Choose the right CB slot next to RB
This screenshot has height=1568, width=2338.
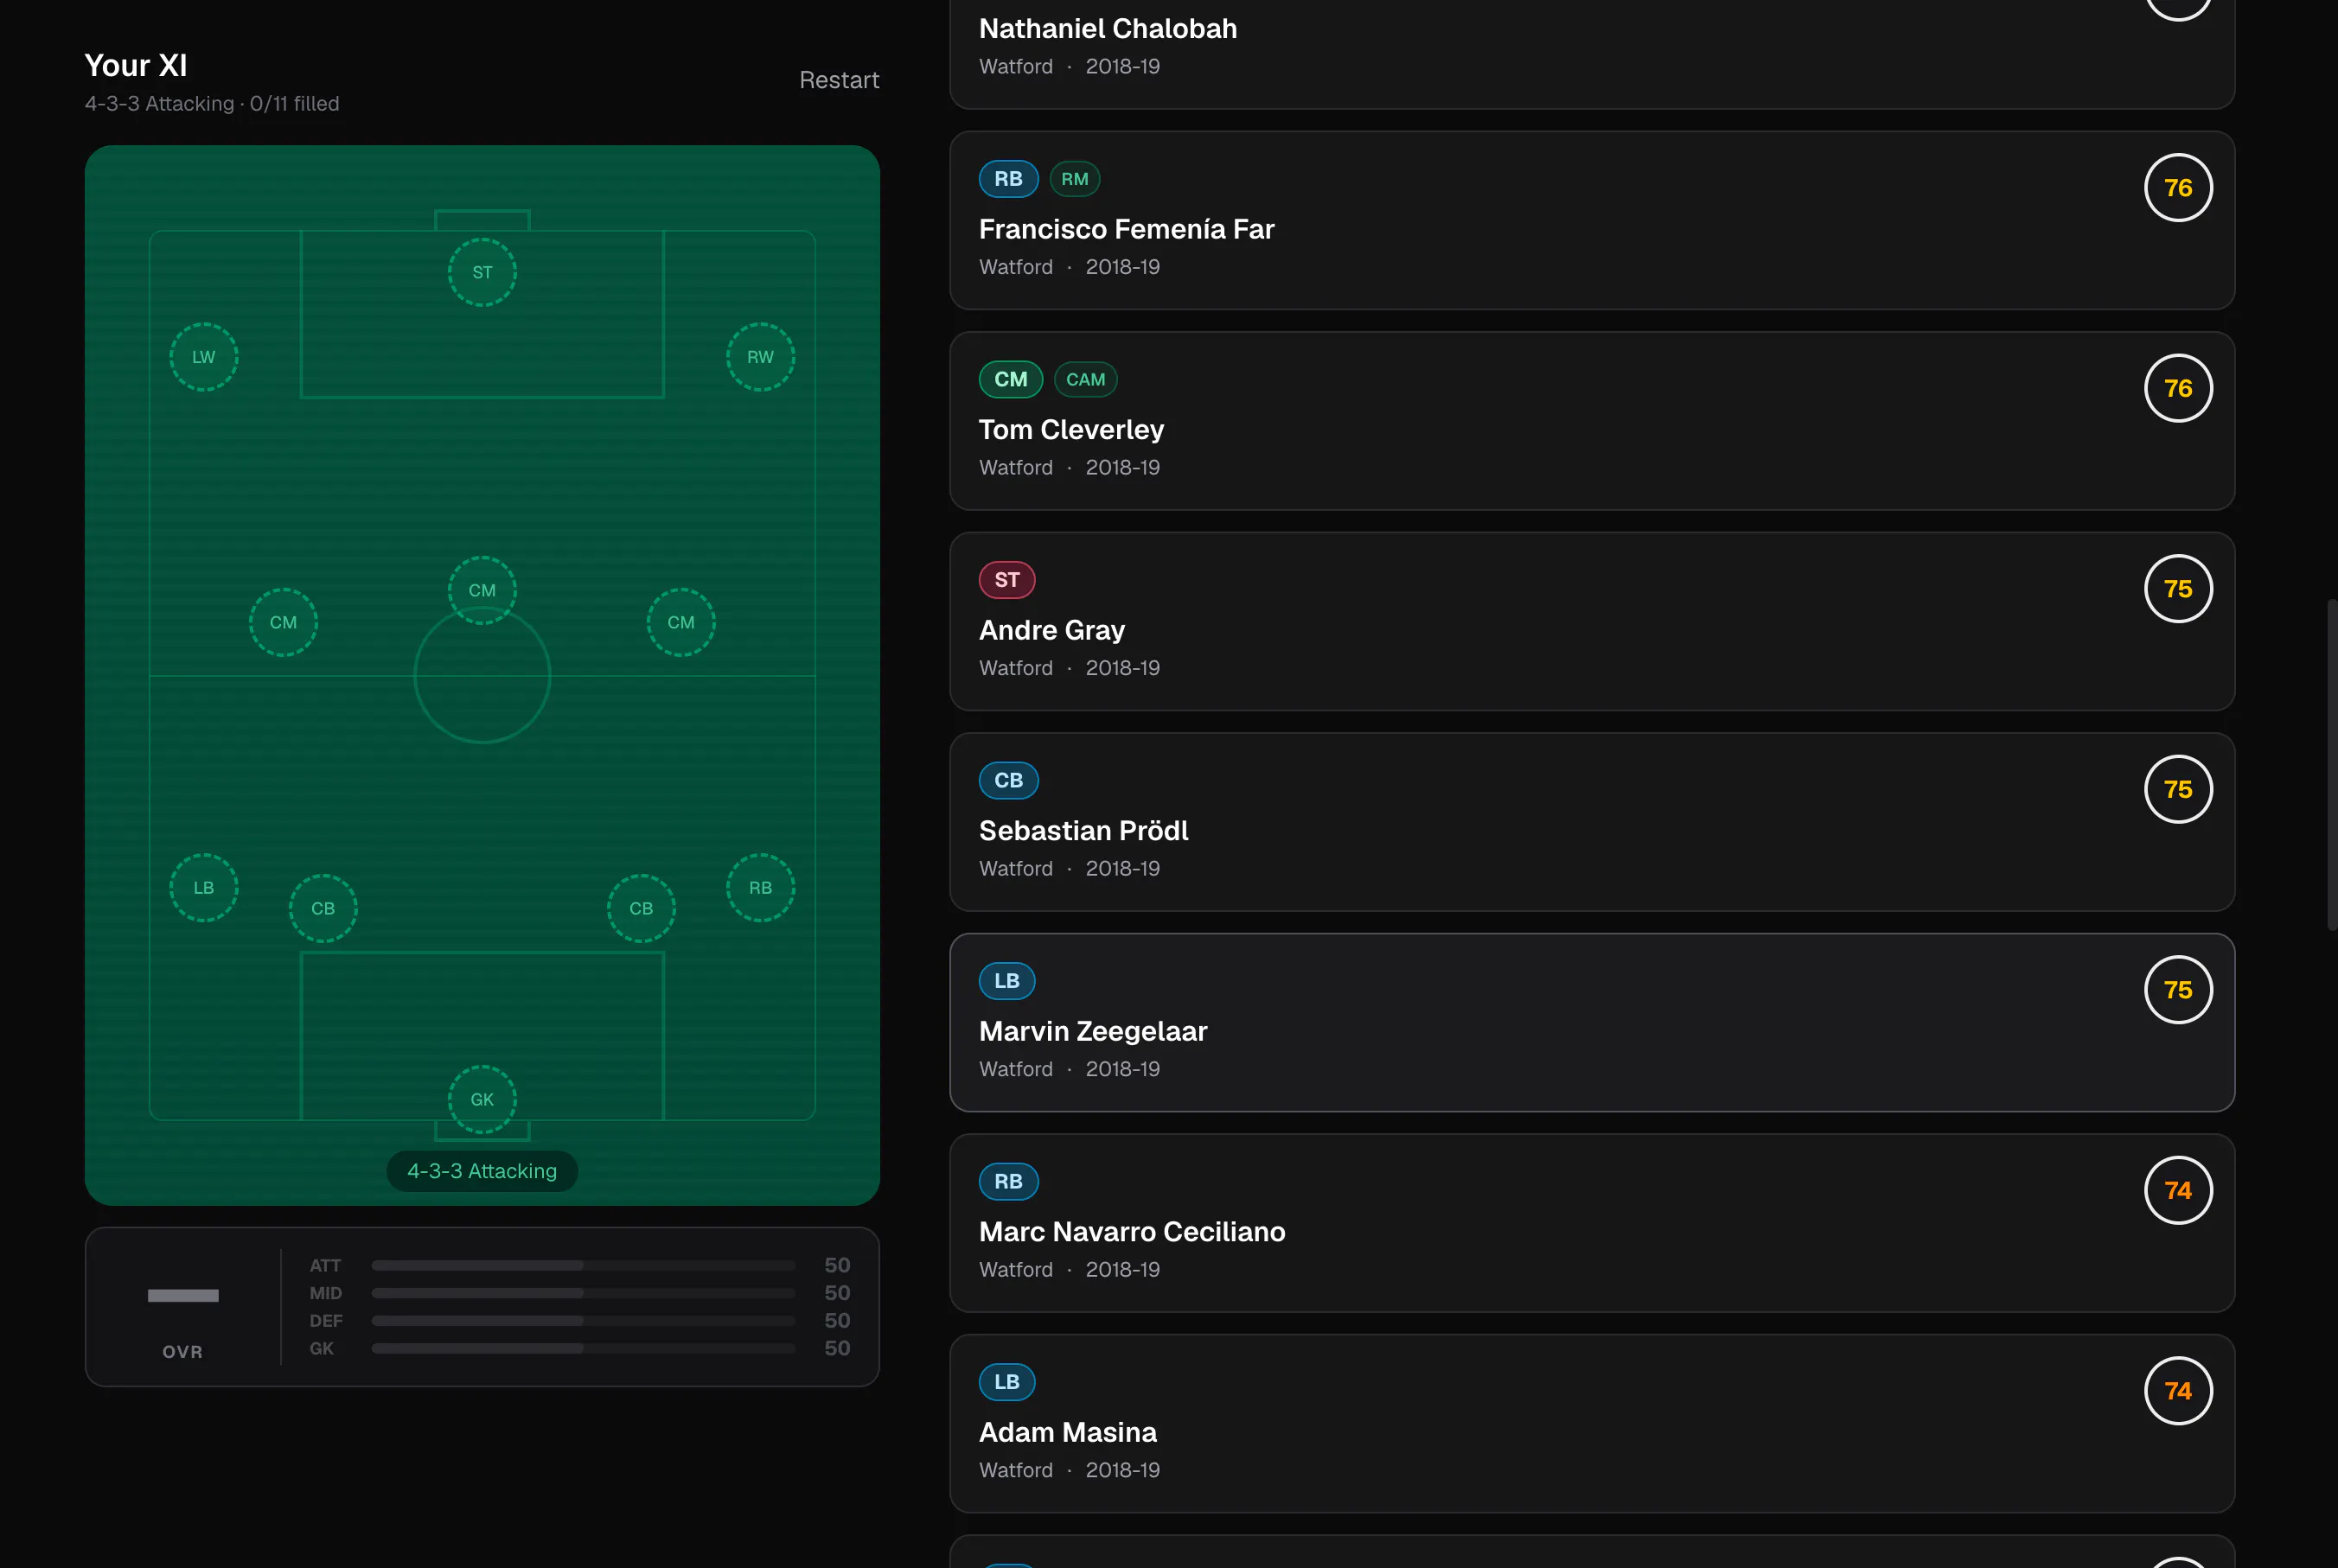[641, 908]
